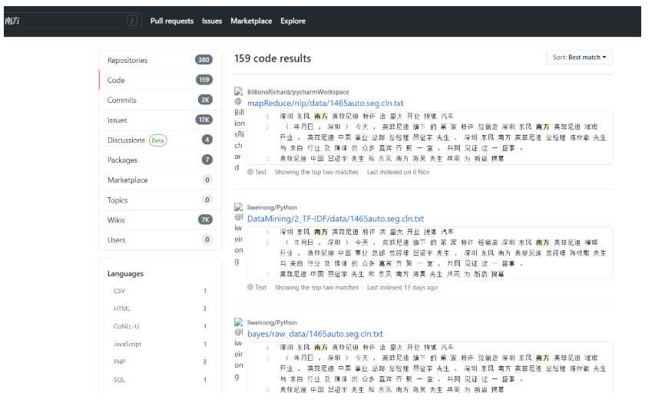Go to Marketplace in top navigation
This screenshot has height=406, width=665.
click(x=251, y=21)
